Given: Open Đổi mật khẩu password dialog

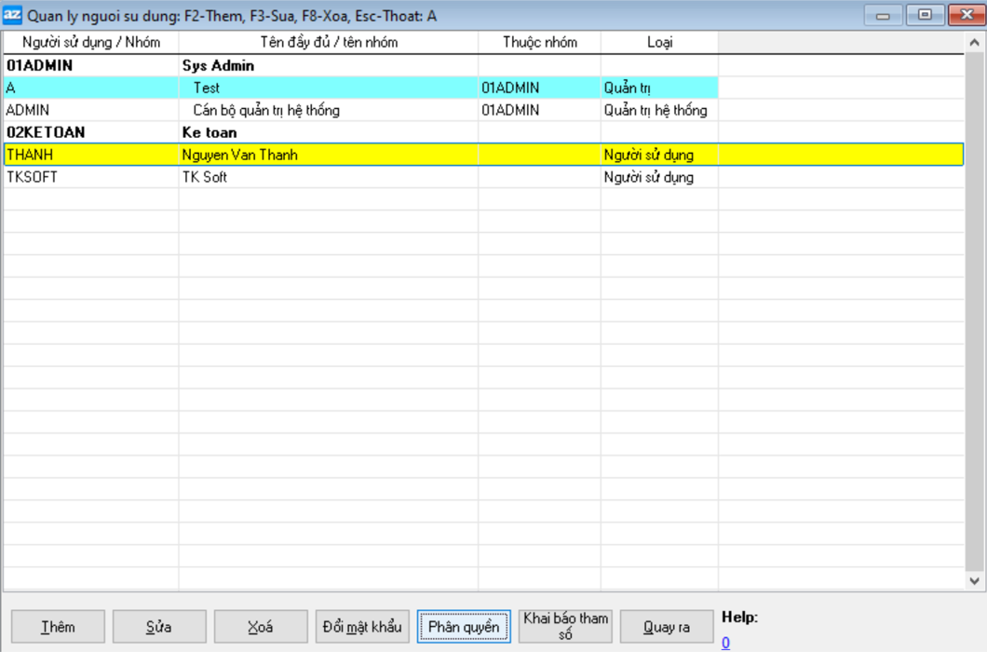Looking at the screenshot, I should tap(362, 627).
